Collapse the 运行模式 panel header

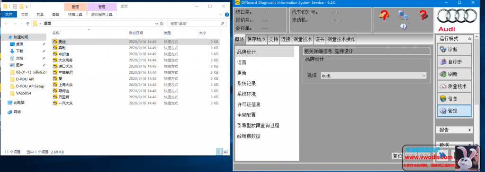[x=469, y=39]
